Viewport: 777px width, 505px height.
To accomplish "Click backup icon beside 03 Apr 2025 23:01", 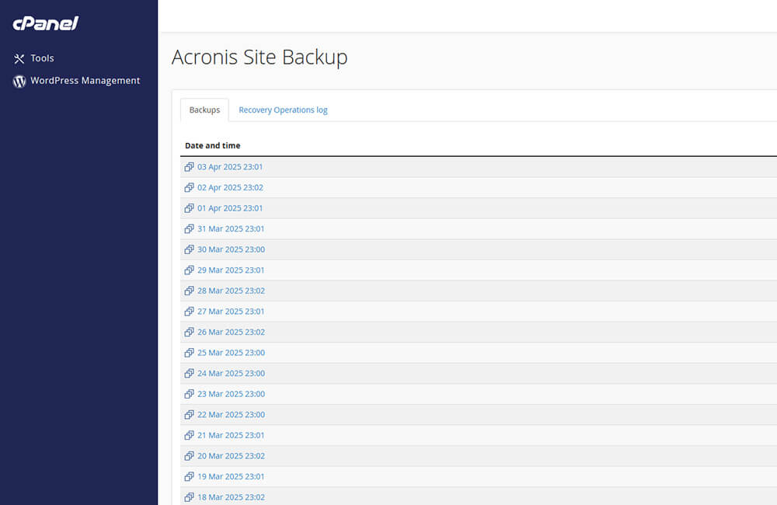I will tap(189, 167).
